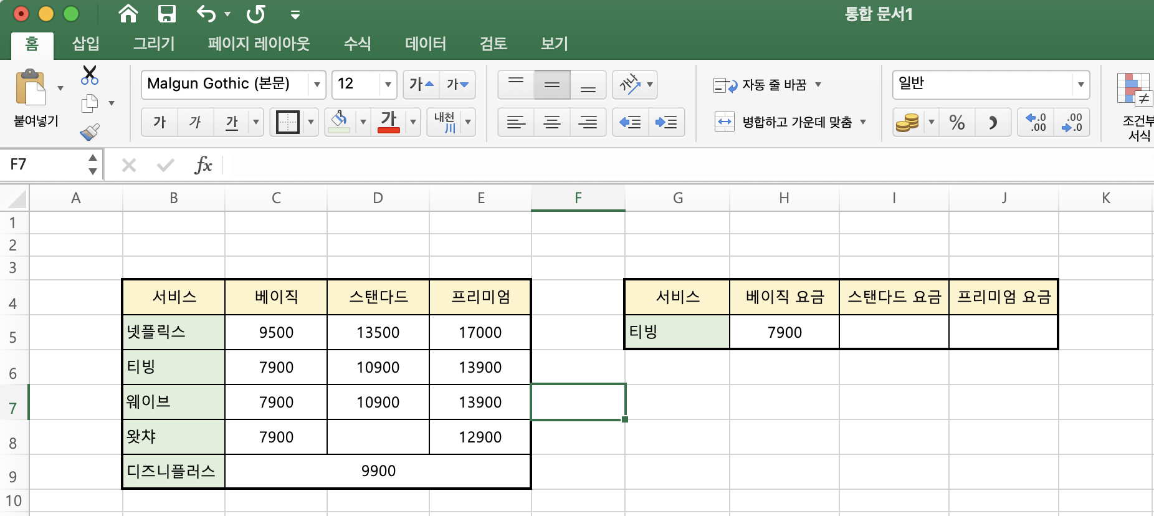Image resolution: width=1154 pixels, height=516 pixels.
Task: Click the wrap text button
Action: (x=760, y=85)
